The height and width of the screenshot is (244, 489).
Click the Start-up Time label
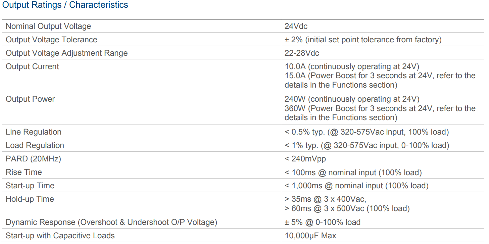[x=30, y=186]
